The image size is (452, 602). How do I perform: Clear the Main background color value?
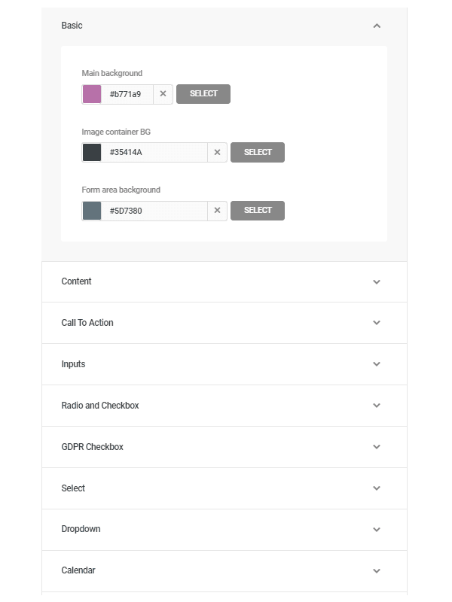click(163, 94)
